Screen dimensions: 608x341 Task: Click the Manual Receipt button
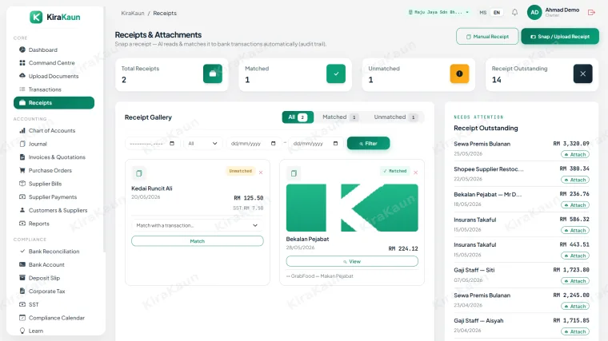(487, 37)
